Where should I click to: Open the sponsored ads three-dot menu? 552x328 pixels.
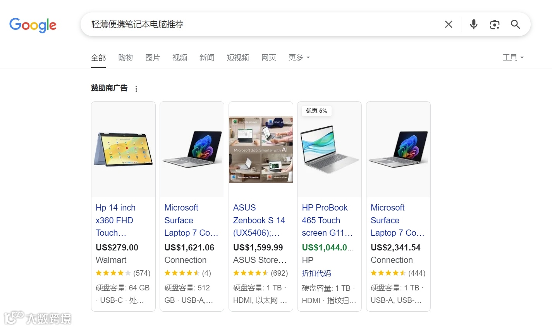coord(136,89)
